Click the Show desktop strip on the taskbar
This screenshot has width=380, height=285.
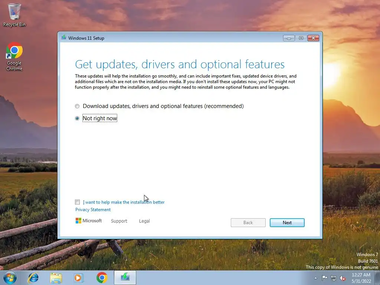point(377,278)
